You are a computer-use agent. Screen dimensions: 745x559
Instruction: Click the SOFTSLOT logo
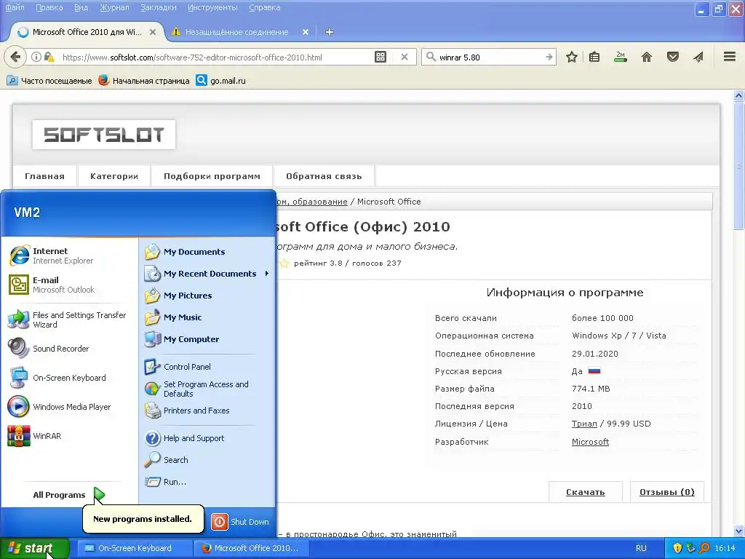pos(104,135)
